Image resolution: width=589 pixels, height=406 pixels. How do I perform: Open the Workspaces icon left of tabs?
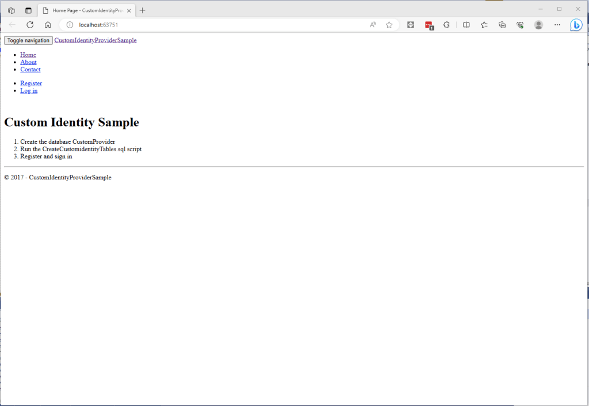tap(11, 10)
